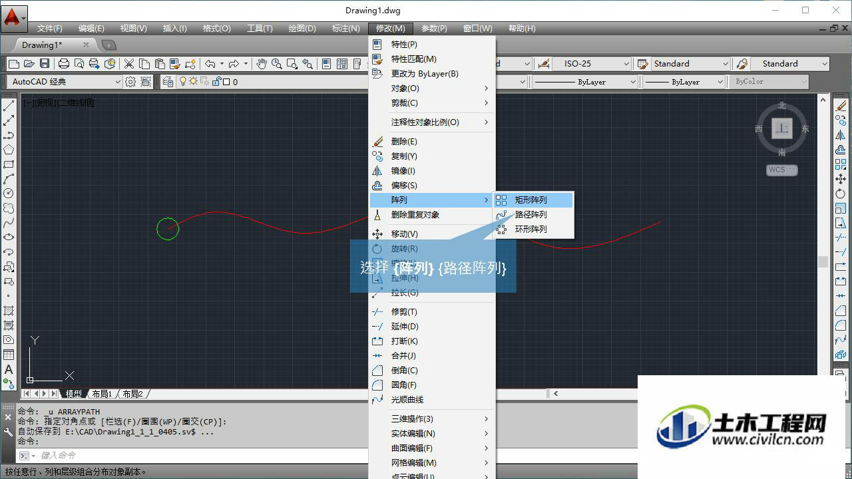Viewport: 852px width, 479px height.
Task: Switch to the 布局1 layout tab
Action: (x=102, y=394)
